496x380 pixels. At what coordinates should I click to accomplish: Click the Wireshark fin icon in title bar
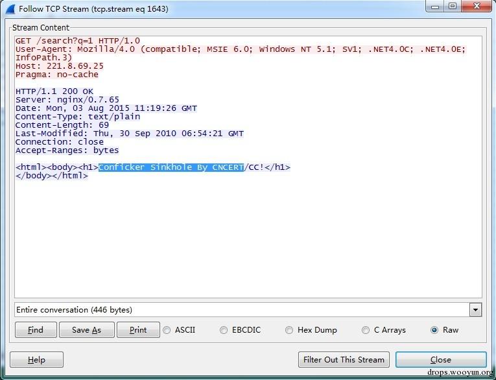point(10,9)
